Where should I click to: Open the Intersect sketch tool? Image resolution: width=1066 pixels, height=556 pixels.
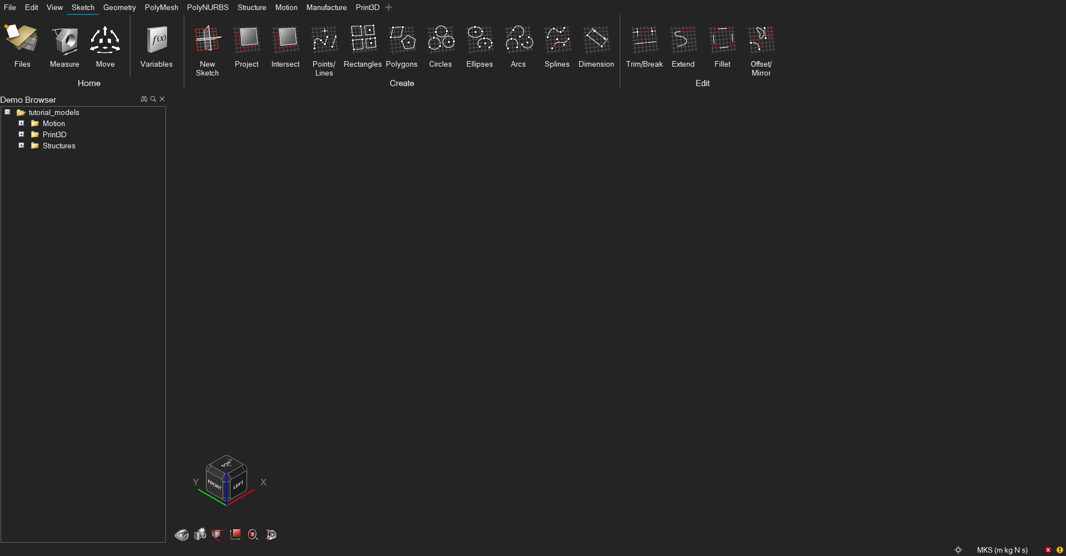tap(285, 44)
